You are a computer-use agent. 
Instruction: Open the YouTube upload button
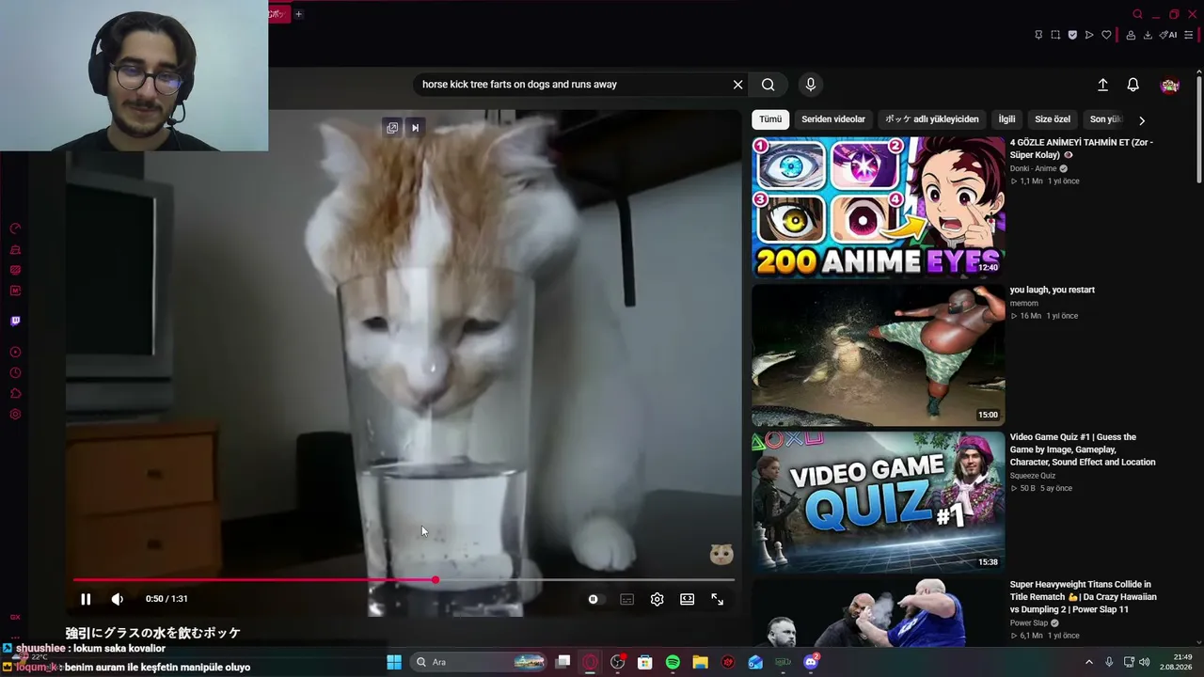point(1103,85)
